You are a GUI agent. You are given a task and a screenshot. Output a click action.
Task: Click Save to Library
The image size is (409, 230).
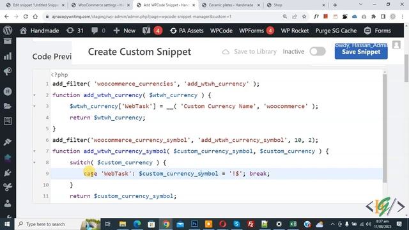coord(249,52)
